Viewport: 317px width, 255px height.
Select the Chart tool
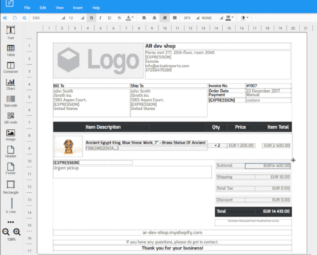click(x=10, y=84)
